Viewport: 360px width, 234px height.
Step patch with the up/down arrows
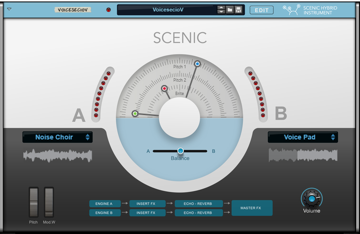pos(221,10)
